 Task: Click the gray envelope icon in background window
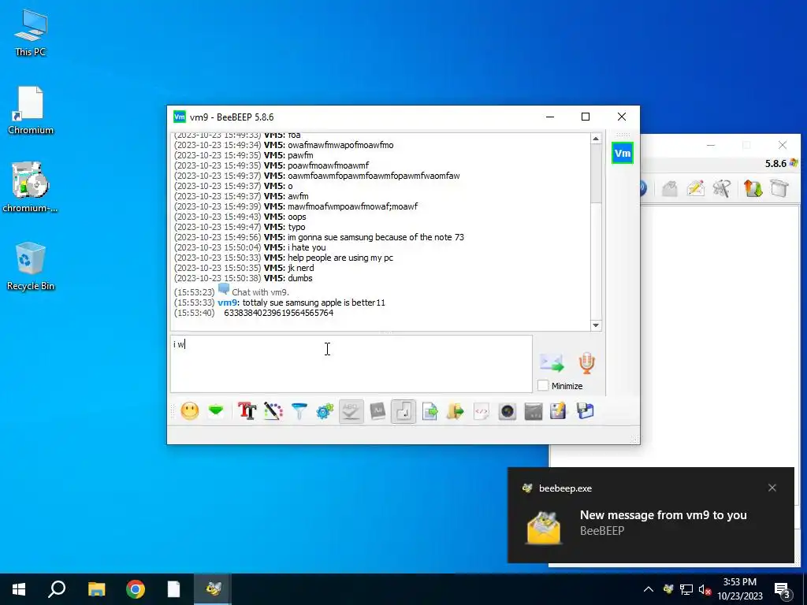tap(670, 188)
